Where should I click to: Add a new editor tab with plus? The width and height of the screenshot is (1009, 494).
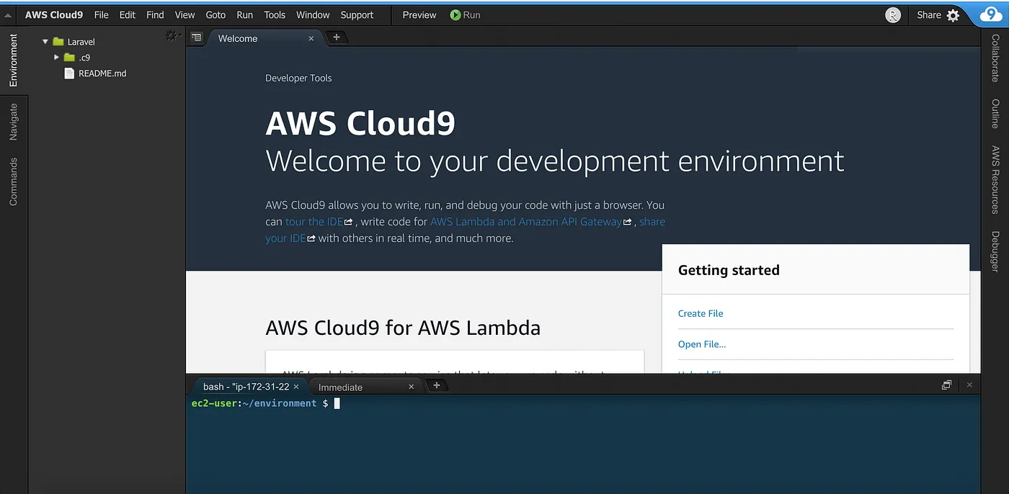point(336,37)
